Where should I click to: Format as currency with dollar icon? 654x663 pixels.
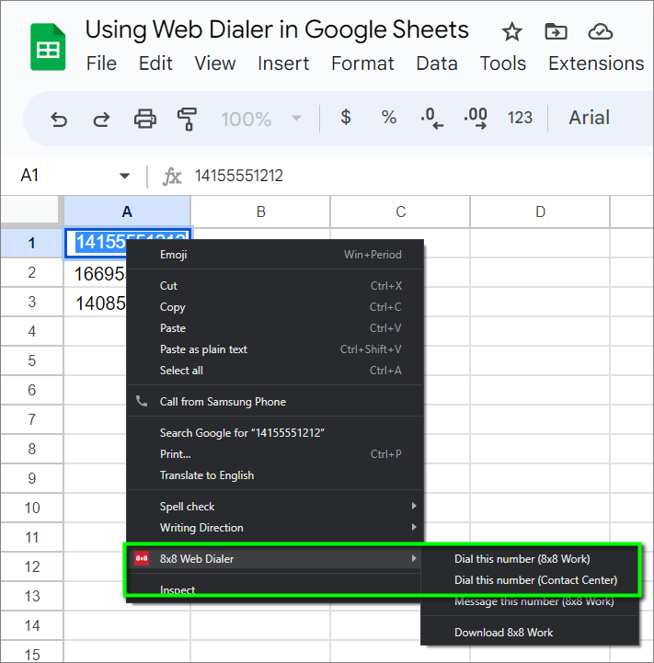pyautogui.click(x=346, y=117)
